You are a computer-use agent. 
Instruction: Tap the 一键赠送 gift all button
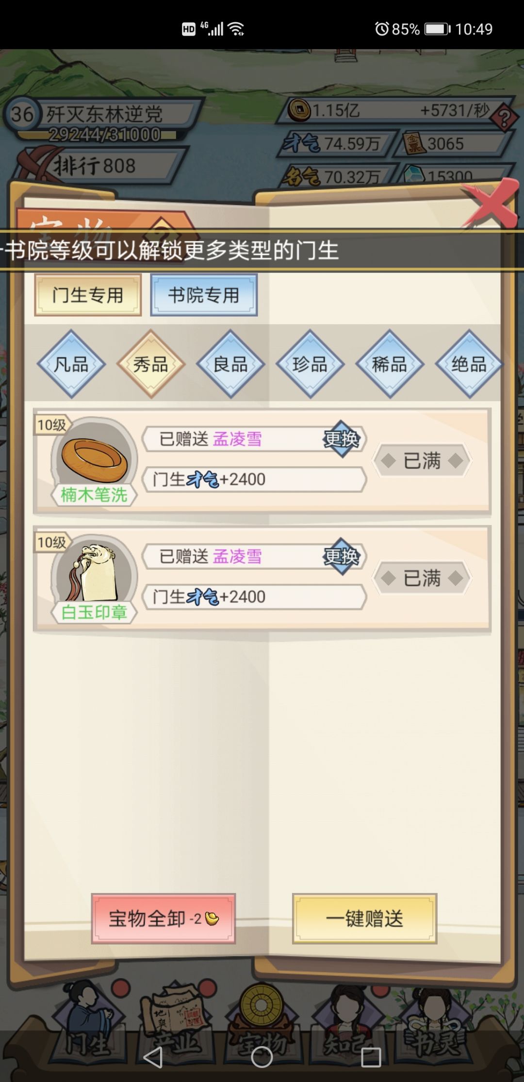(x=364, y=918)
